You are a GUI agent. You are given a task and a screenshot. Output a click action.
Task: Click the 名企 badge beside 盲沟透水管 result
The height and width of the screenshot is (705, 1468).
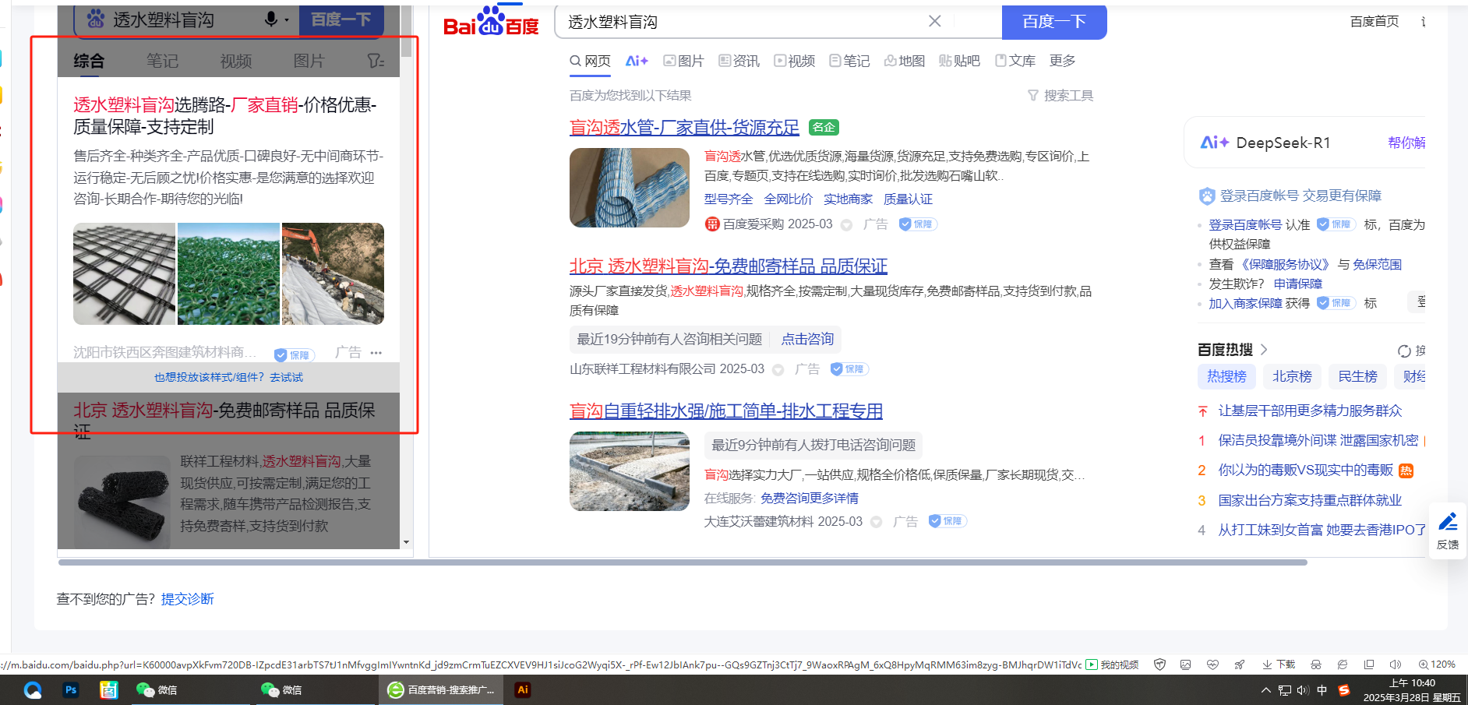pyautogui.click(x=824, y=128)
